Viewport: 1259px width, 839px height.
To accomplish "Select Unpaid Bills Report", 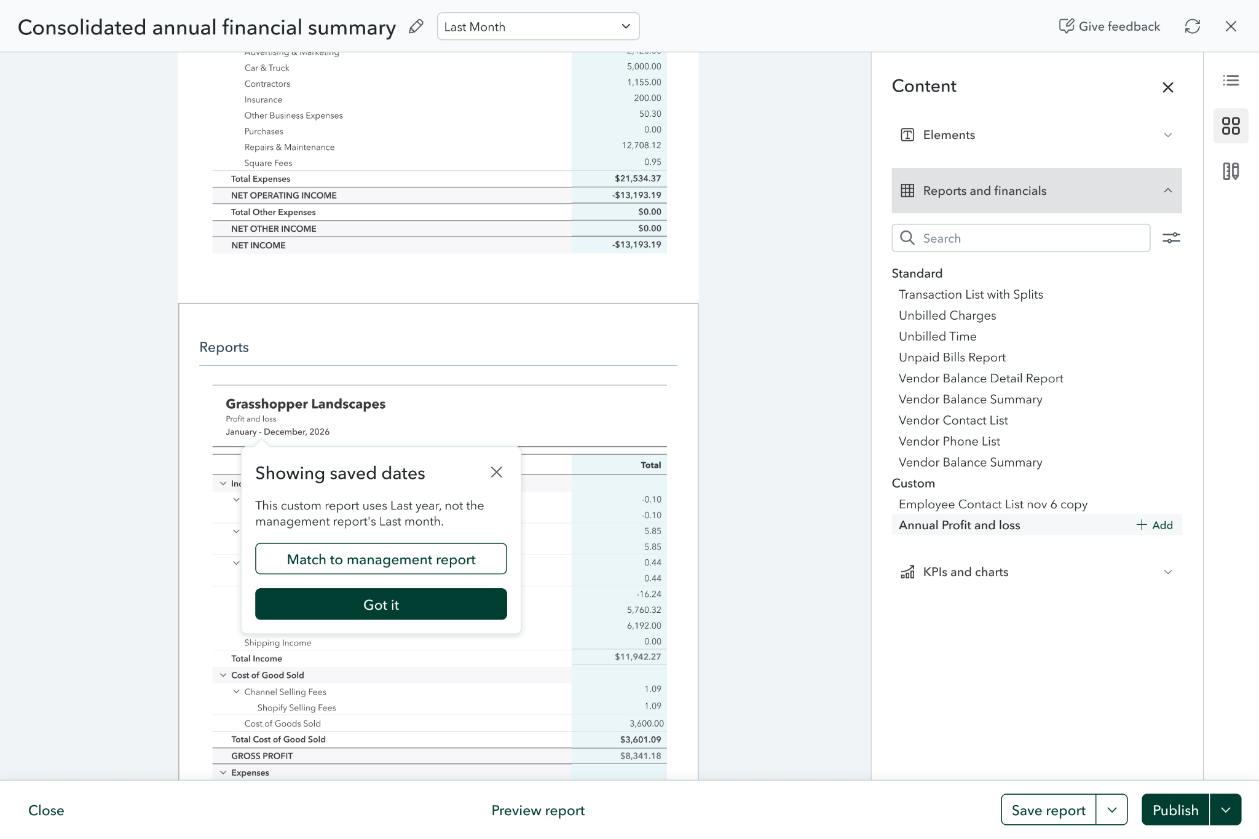I will pyautogui.click(x=952, y=357).
